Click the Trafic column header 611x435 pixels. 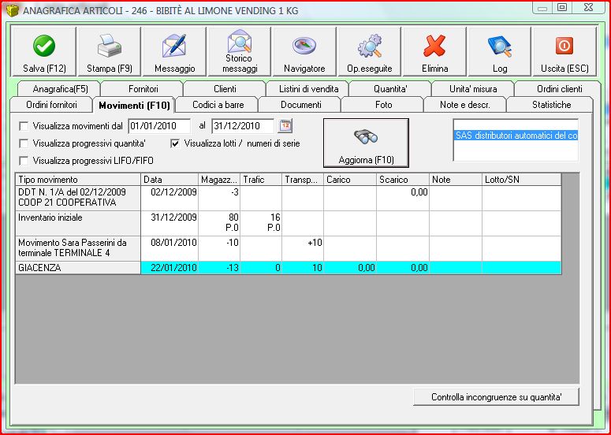point(261,180)
